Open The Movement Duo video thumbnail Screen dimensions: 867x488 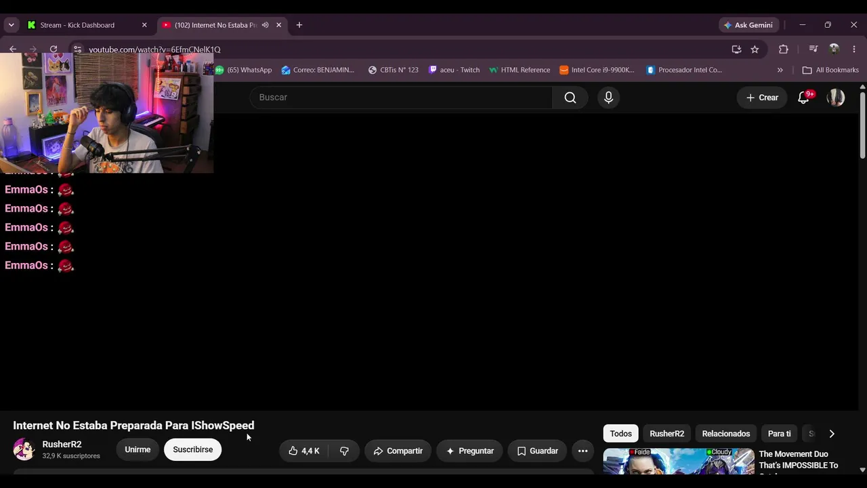tap(679, 461)
